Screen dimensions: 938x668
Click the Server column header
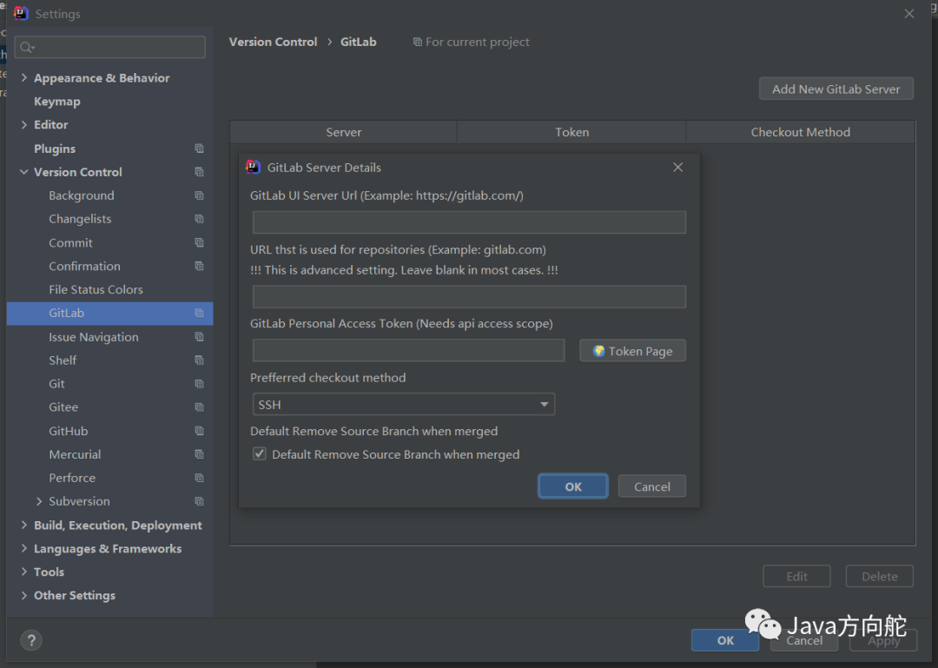tap(343, 132)
